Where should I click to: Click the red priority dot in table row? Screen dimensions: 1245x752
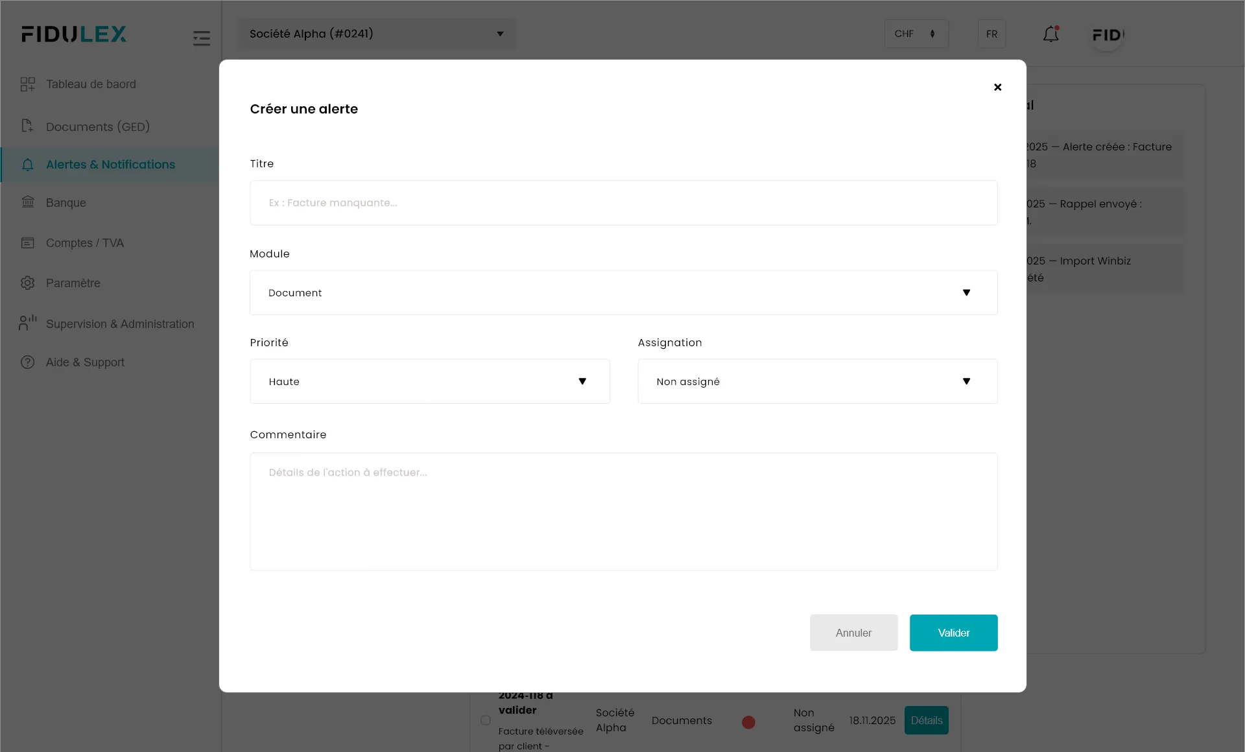pos(748,722)
